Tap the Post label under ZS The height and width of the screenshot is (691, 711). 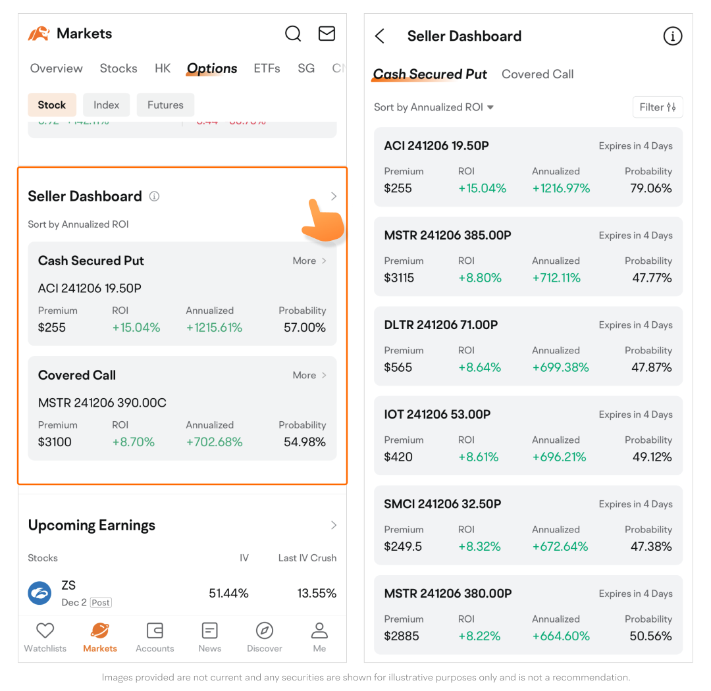click(x=101, y=603)
